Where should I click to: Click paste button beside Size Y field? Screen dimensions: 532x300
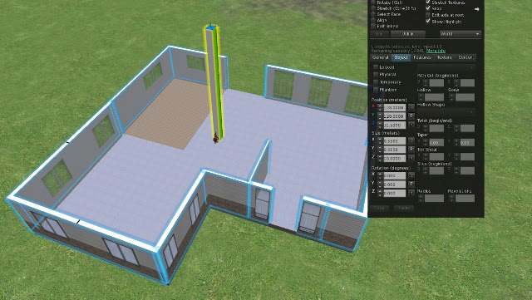click(x=411, y=150)
